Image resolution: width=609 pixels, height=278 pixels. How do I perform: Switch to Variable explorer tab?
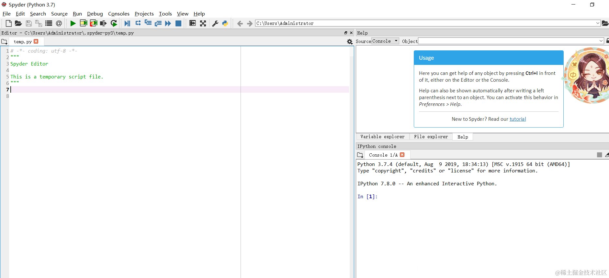click(x=382, y=137)
